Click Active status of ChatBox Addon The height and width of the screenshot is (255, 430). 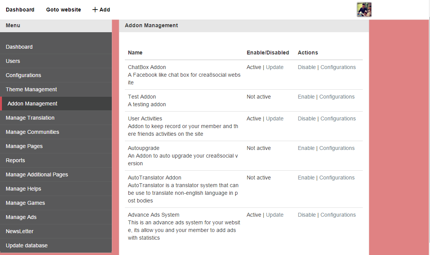click(254, 67)
